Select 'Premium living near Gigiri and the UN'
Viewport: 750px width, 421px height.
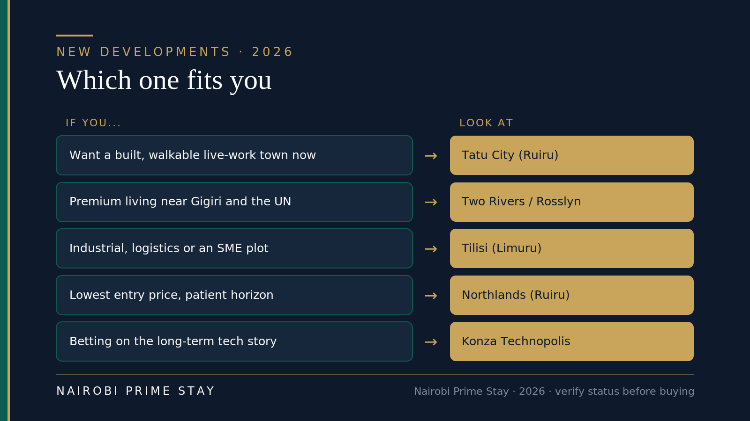234,202
